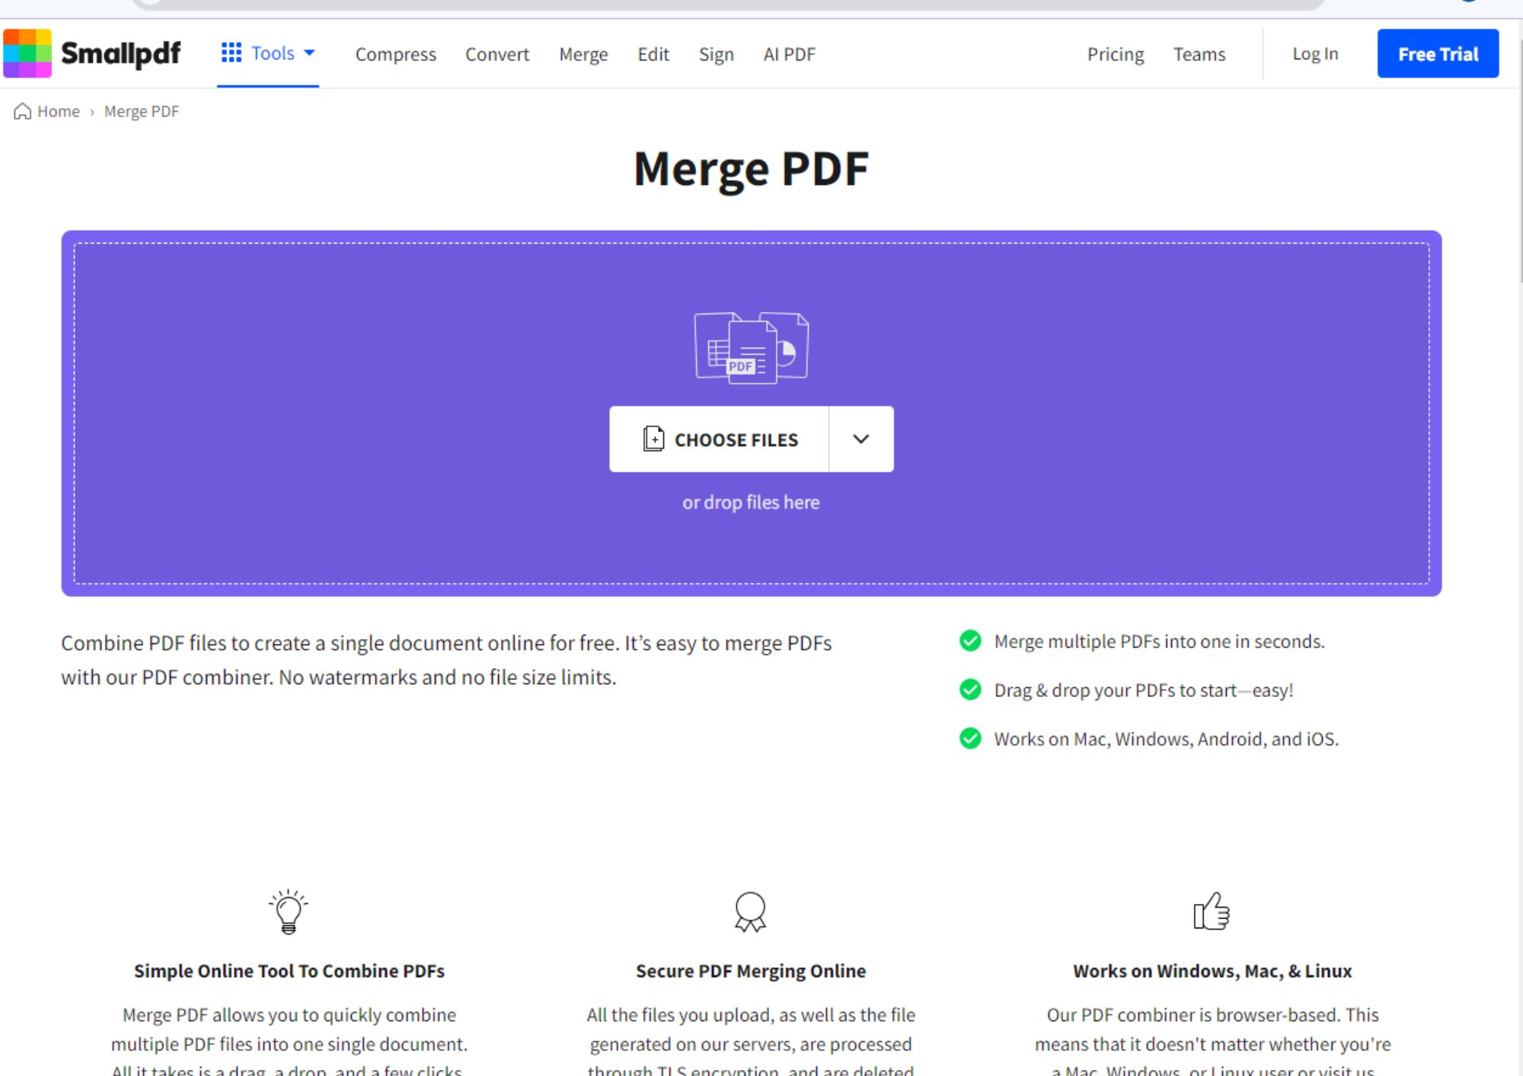Click the thumbs up Windows icon
Image resolution: width=1523 pixels, height=1076 pixels.
1212,911
